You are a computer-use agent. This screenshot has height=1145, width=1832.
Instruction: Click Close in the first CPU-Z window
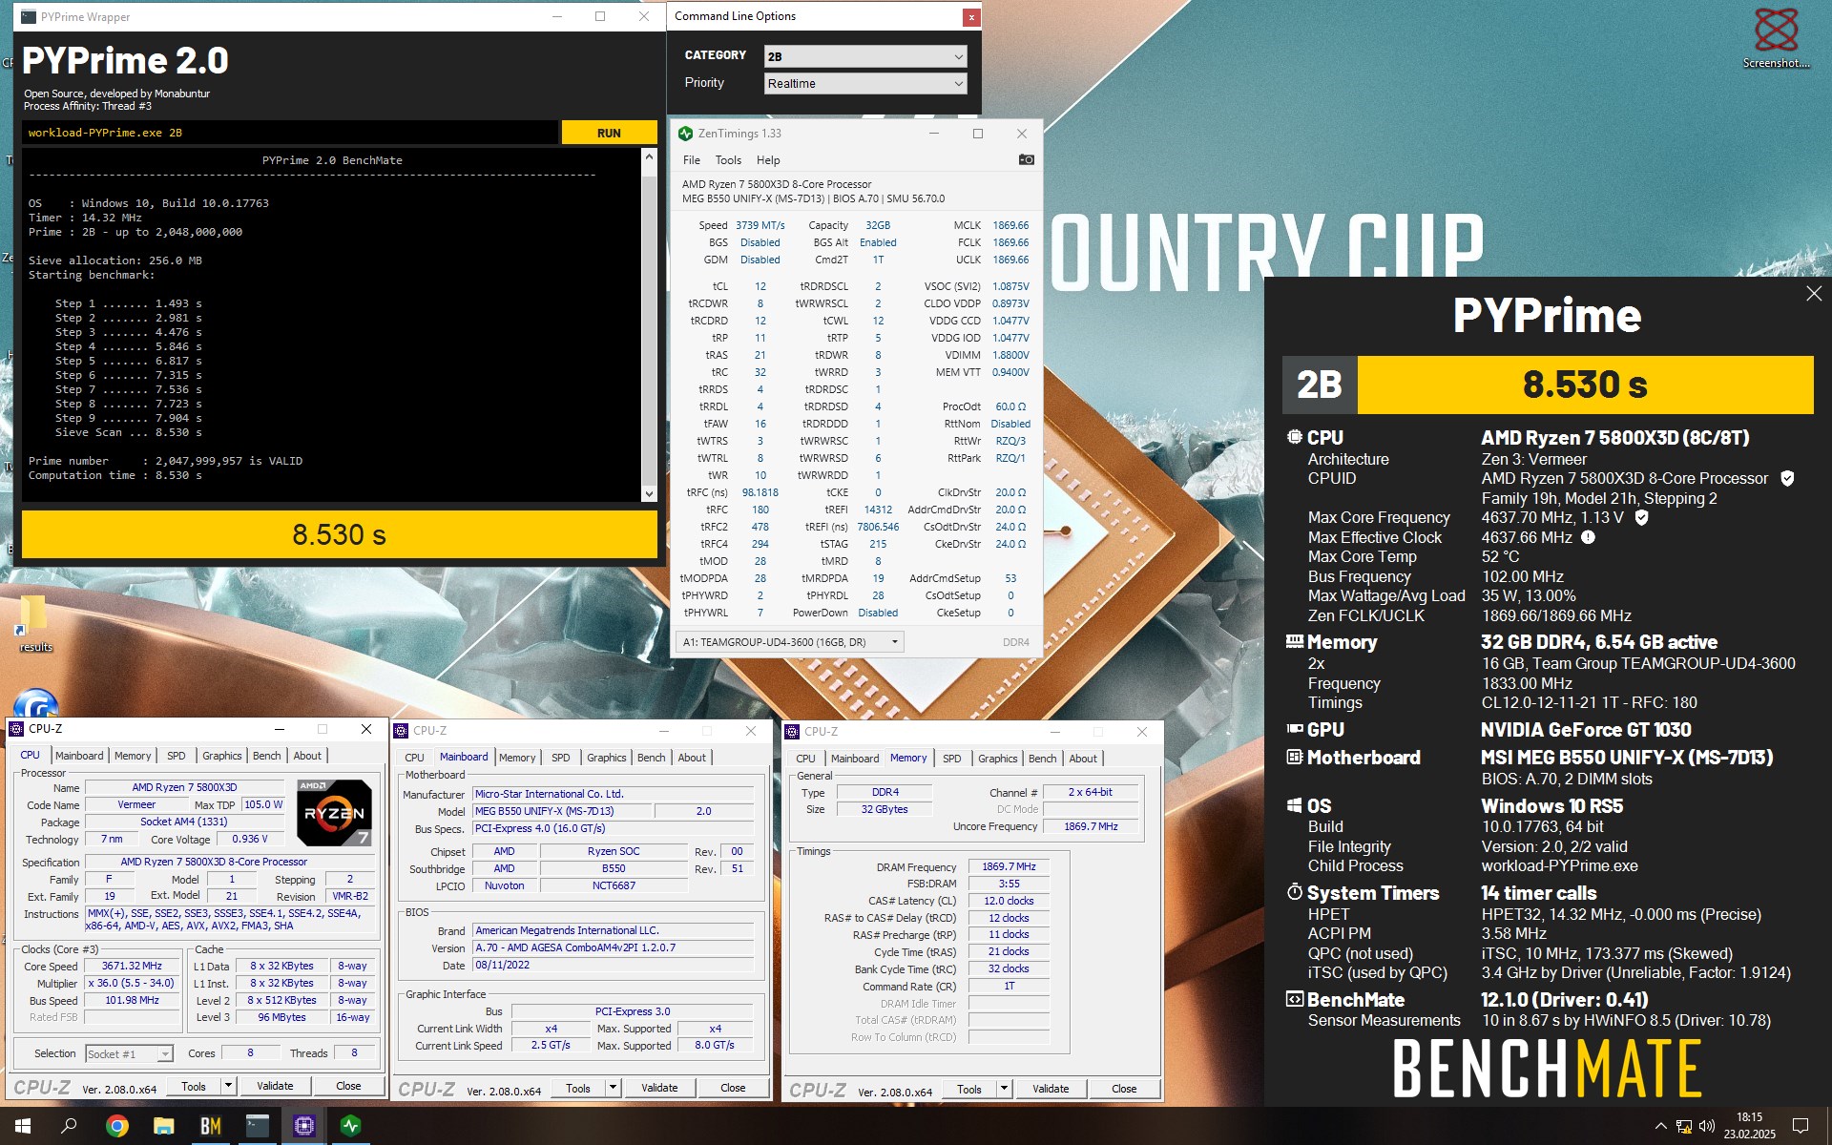click(348, 1086)
